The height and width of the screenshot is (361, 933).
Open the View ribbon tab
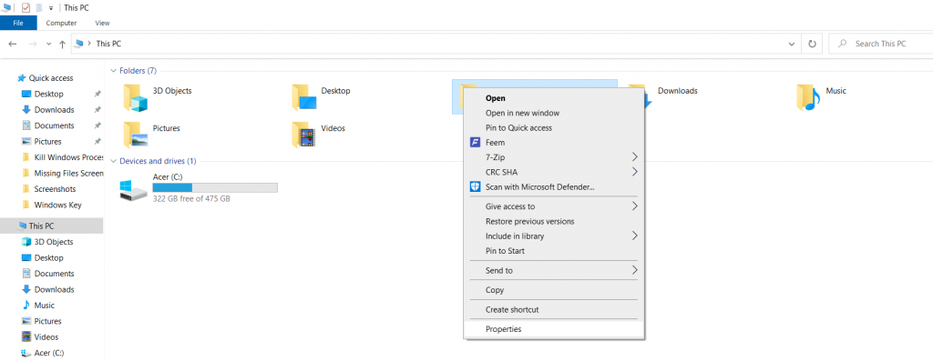tap(102, 23)
